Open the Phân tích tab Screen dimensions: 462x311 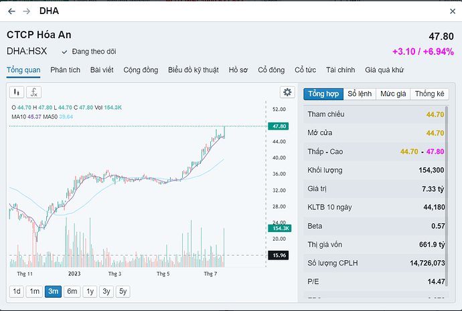65,70
